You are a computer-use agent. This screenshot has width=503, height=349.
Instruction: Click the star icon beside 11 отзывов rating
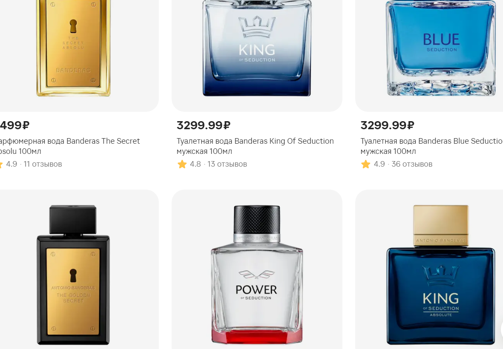(x=1, y=164)
